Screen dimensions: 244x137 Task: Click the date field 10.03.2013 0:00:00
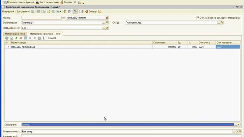point(85,18)
